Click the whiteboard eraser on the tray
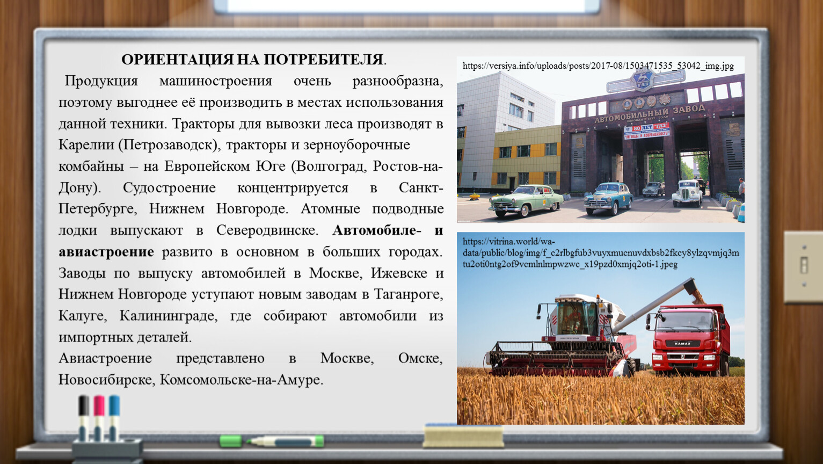Screen dimensions: 823x464 (x=463, y=436)
